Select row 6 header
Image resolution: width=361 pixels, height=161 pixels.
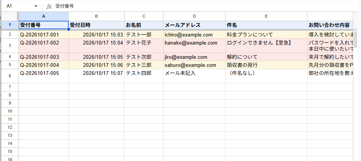click(10, 76)
